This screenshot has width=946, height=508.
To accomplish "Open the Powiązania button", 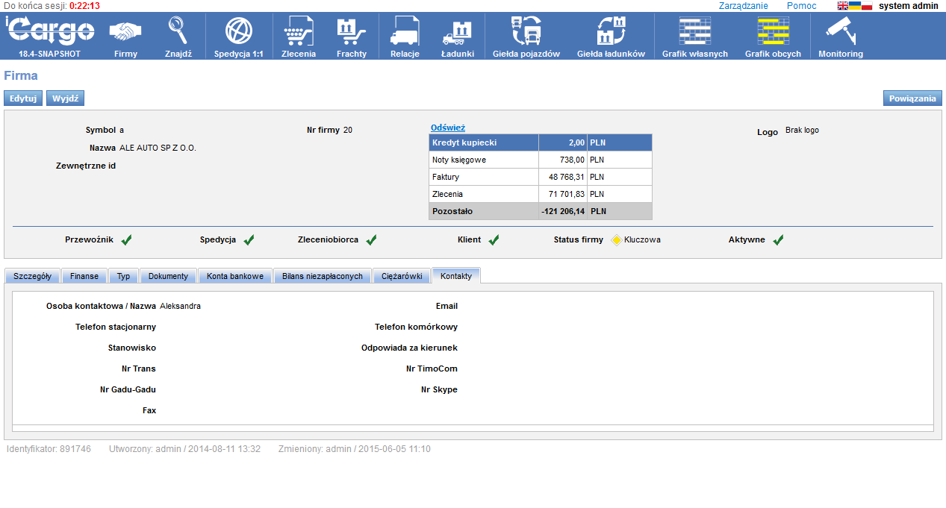I will [912, 98].
